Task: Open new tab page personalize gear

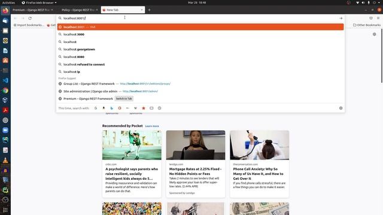Action: (374, 35)
